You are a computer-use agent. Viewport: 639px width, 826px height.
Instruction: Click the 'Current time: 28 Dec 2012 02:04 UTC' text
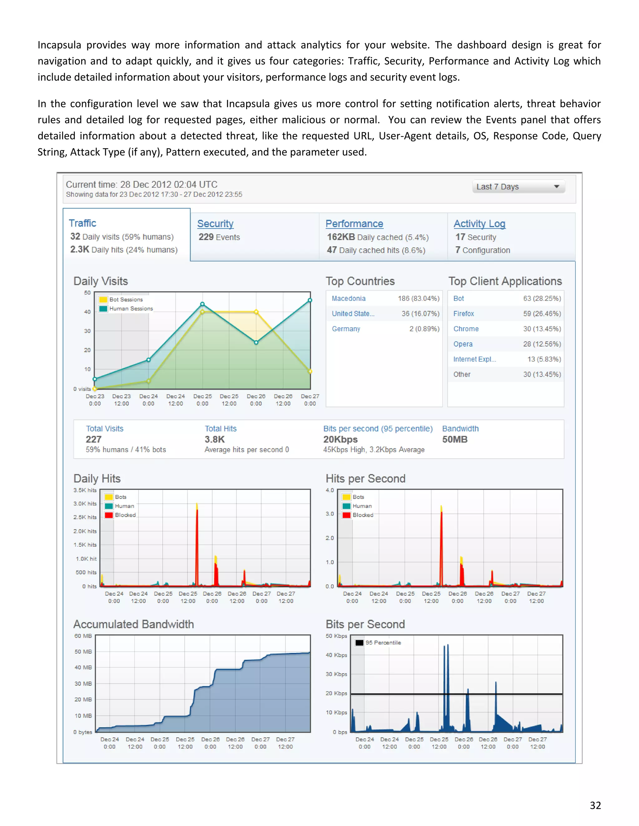(142, 185)
